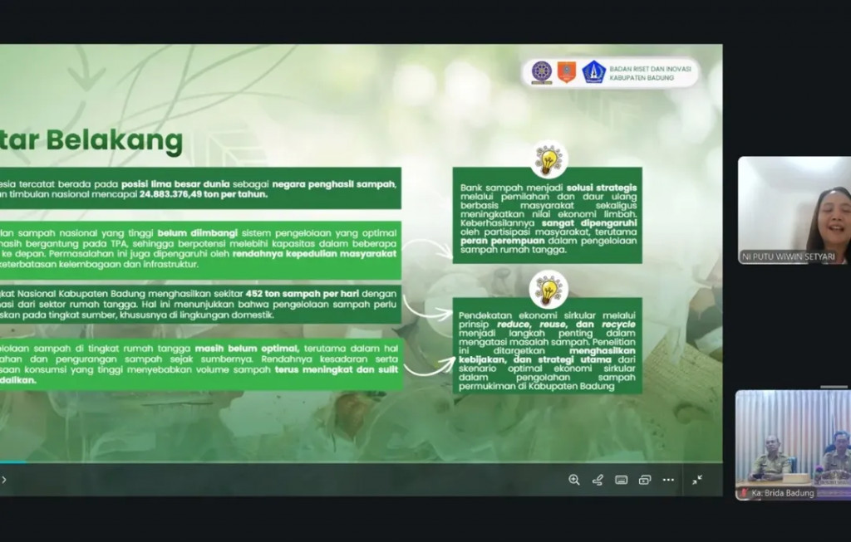Select the pen annotation tool icon
This screenshot has height=542, width=851.
598,480
